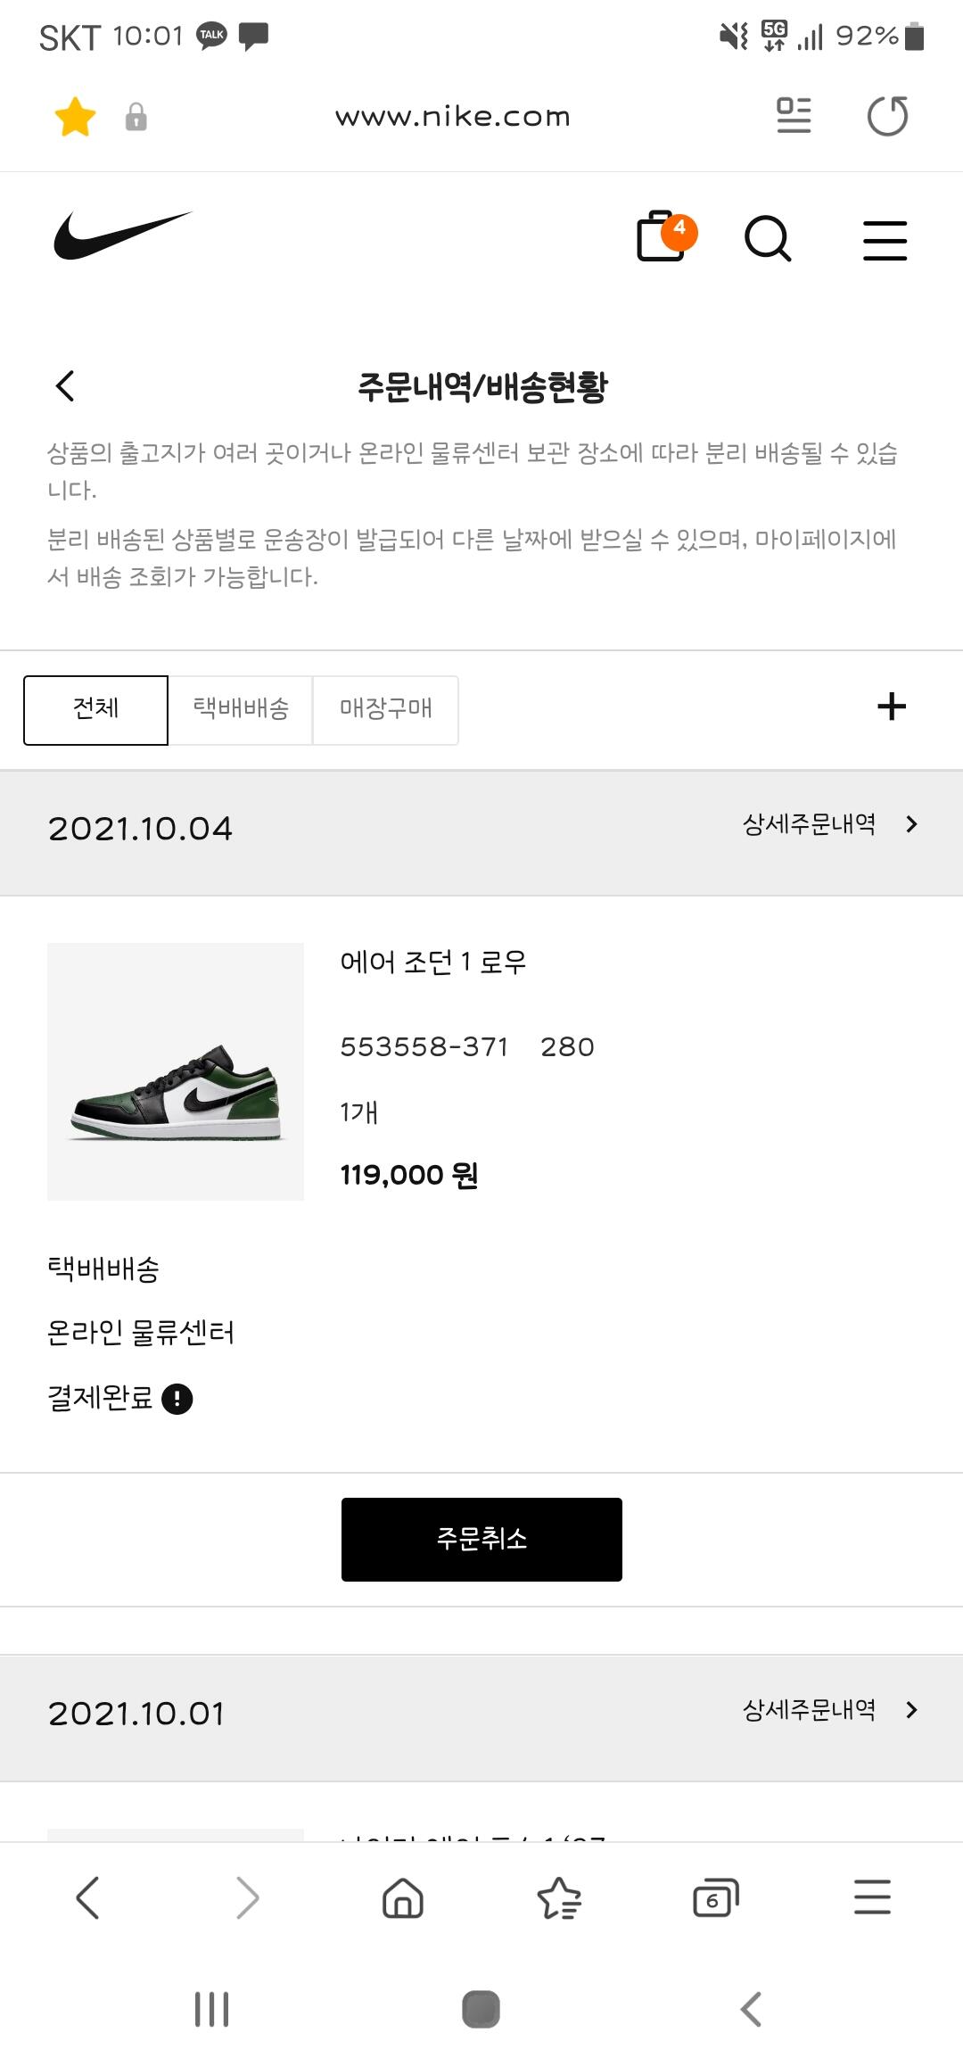Tap the yellow bookmark star icon
The width and height of the screenshot is (963, 2066).
[75, 117]
